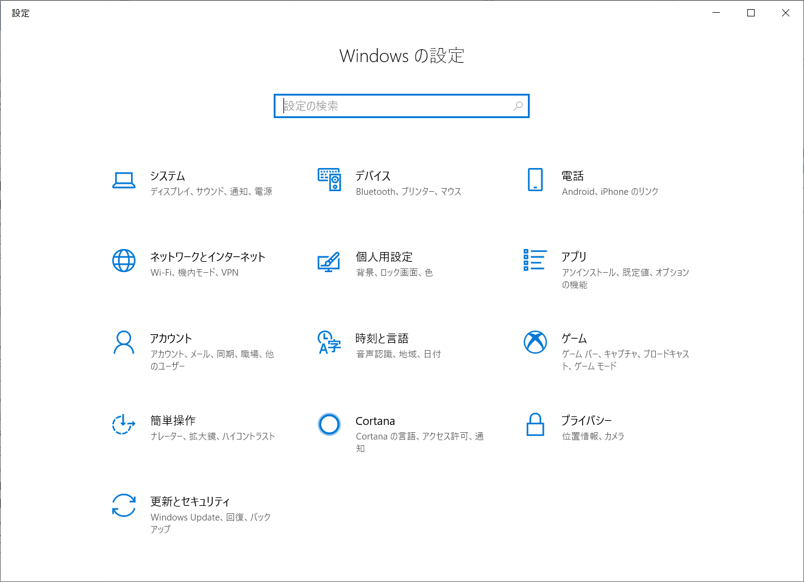This screenshot has width=804, height=582.
Task: Click the デバイス keyboard and speaker icon
Action: [329, 180]
